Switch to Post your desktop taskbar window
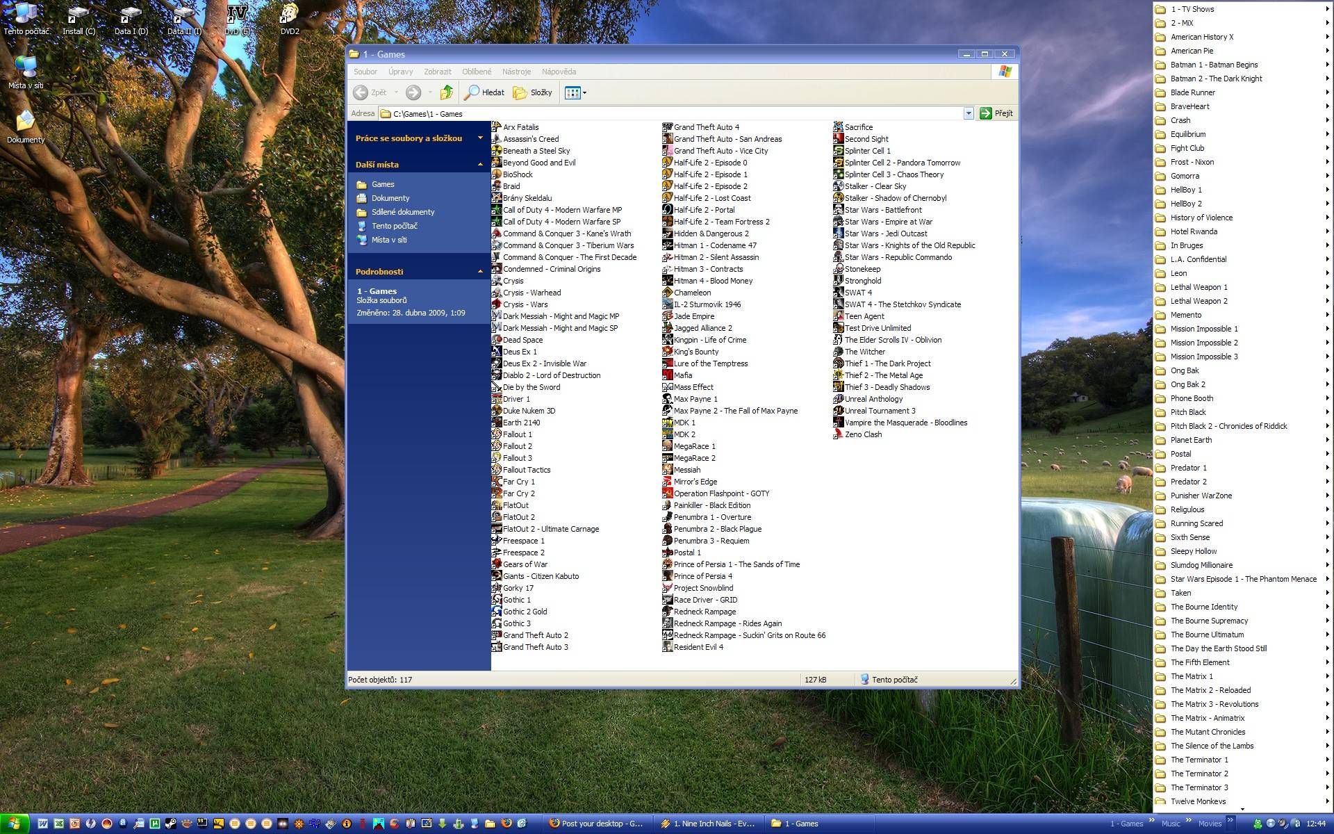 pos(597,824)
